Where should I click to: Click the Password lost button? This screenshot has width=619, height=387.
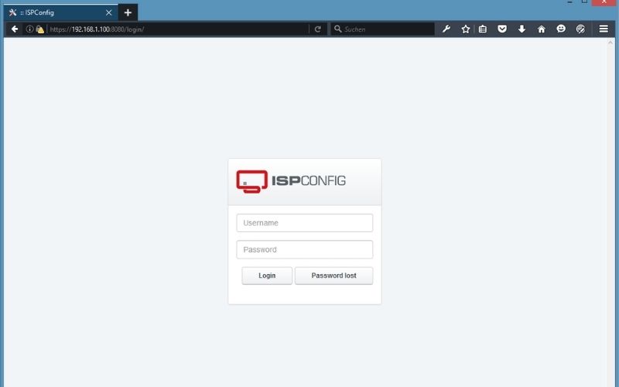pyautogui.click(x=333, y=276)
